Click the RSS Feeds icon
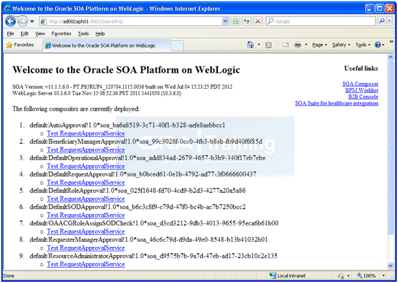398x283 pixels. pyautogui.click(x=268, y=45)
